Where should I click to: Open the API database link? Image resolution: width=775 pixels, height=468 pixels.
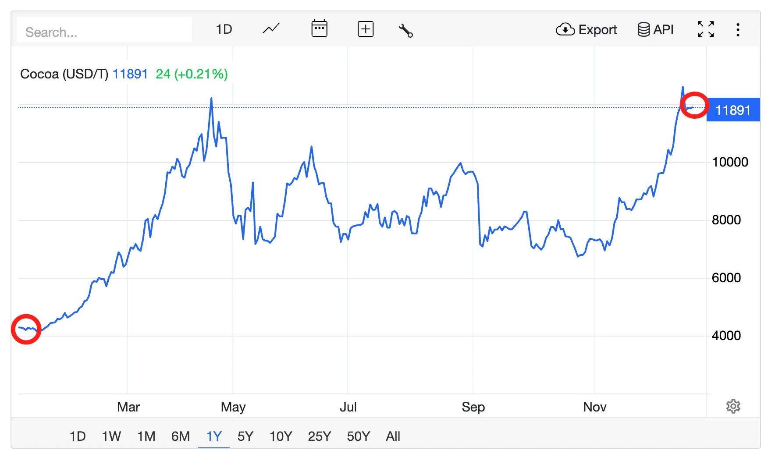click(x=655, y=30)
